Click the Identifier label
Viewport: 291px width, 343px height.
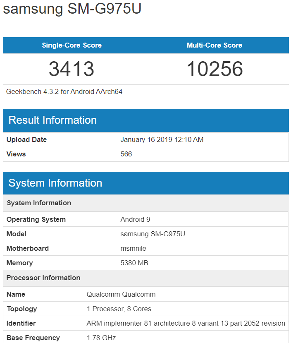pos(21,323)
